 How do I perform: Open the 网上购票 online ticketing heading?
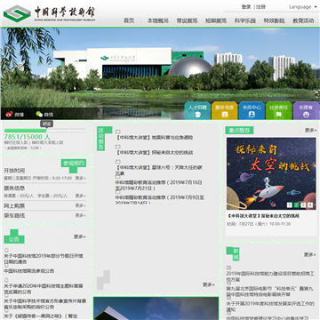pyautogui.click(x=14, y=206)
